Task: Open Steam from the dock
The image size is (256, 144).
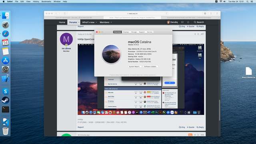Action: (5, 100)
